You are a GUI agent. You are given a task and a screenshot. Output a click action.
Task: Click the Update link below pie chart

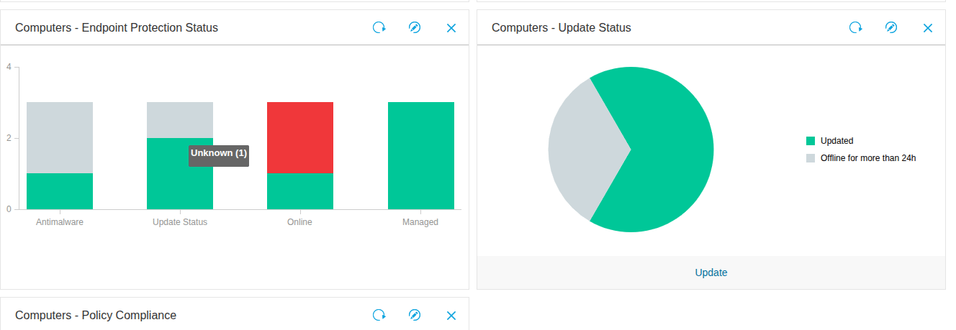click(x=711, y=272)
